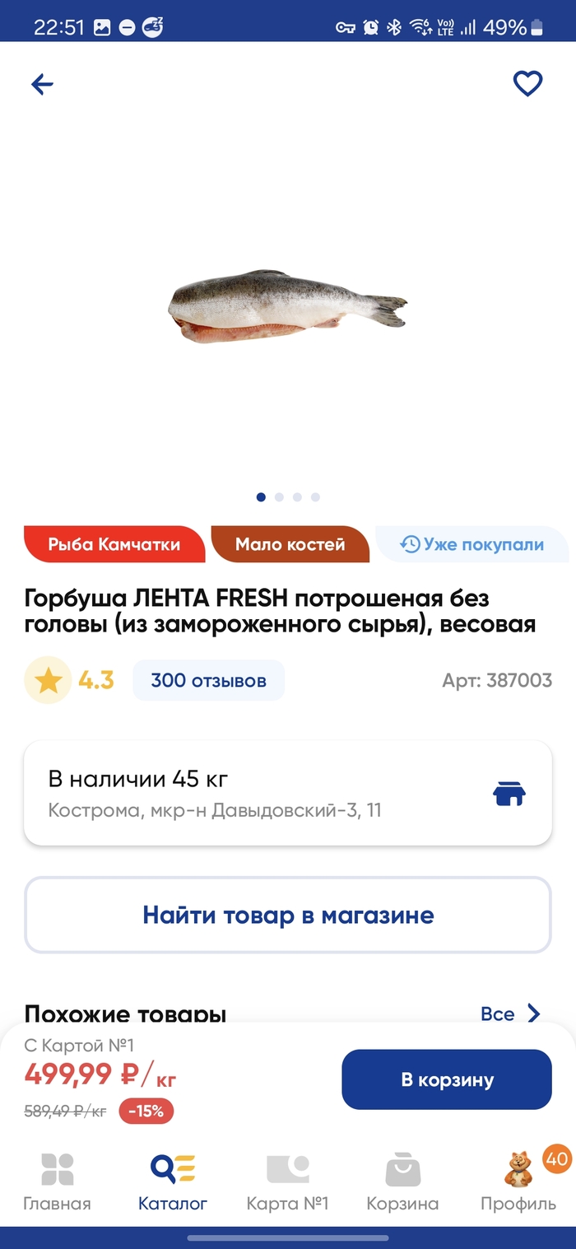Tap the back arrow icon
The image size is (576, 1249).
[x=42, y=84]
